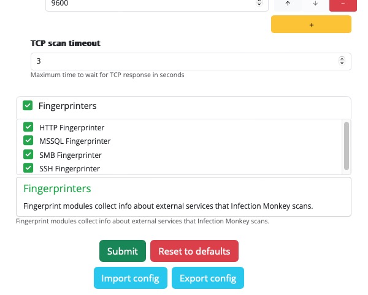The height and width of the screenshot is (295, 368).
Task: Uncheck the SSH Fingerprinter checkbox
Action: [28, 168]
